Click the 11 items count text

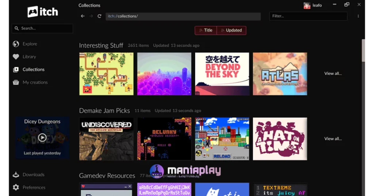click(142, 111)
